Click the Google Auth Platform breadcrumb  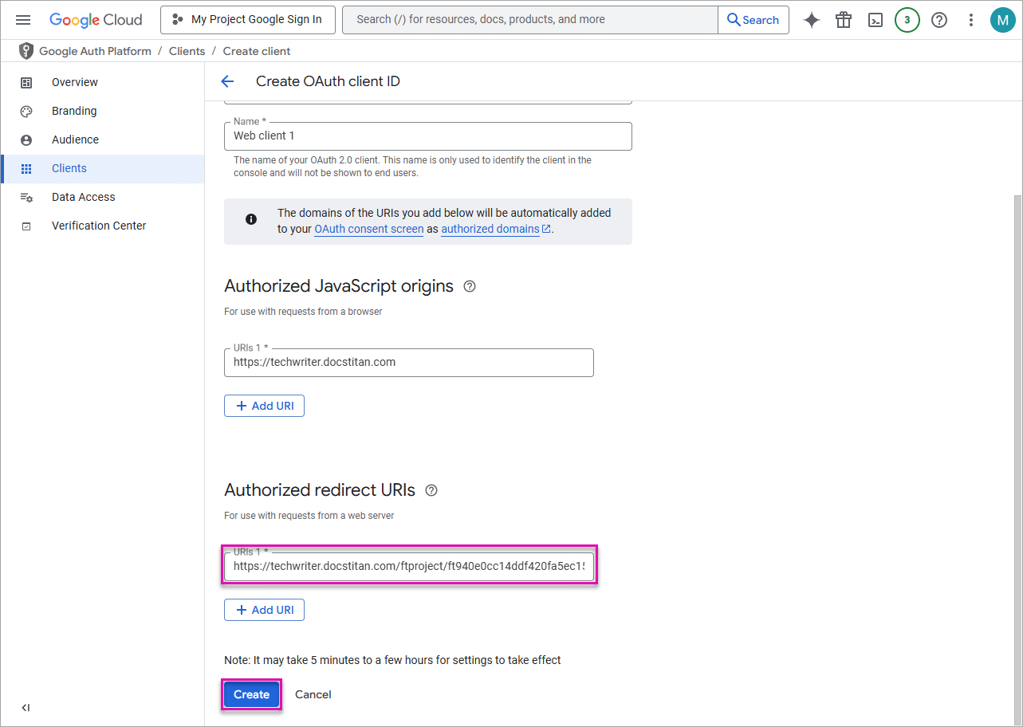95,51
